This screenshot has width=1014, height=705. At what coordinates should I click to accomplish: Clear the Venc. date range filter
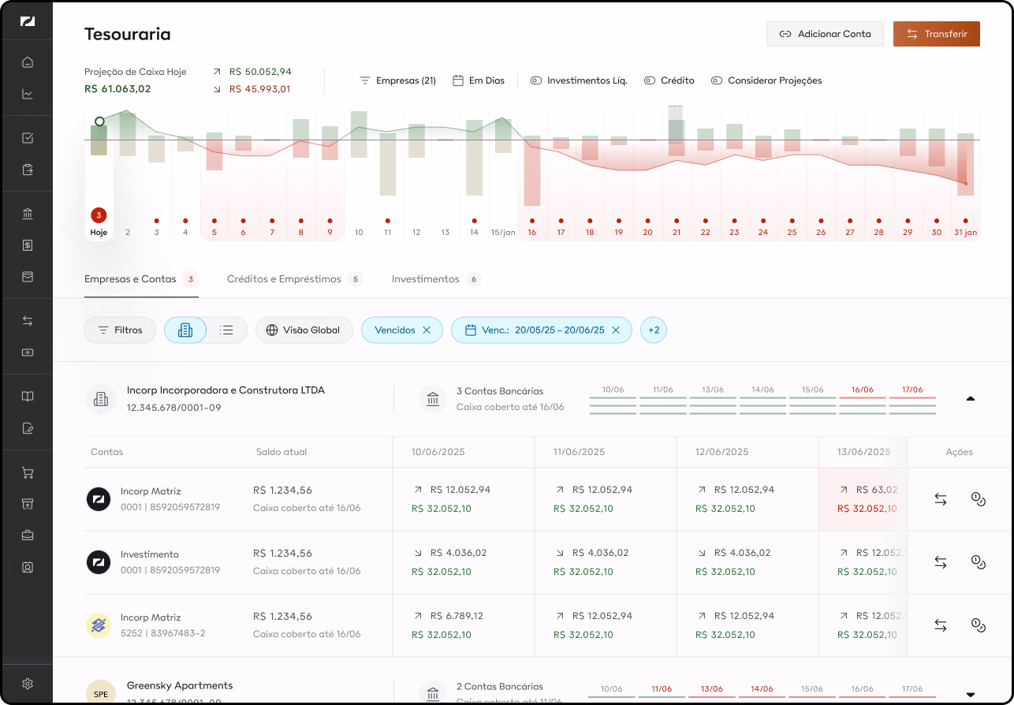616,330
